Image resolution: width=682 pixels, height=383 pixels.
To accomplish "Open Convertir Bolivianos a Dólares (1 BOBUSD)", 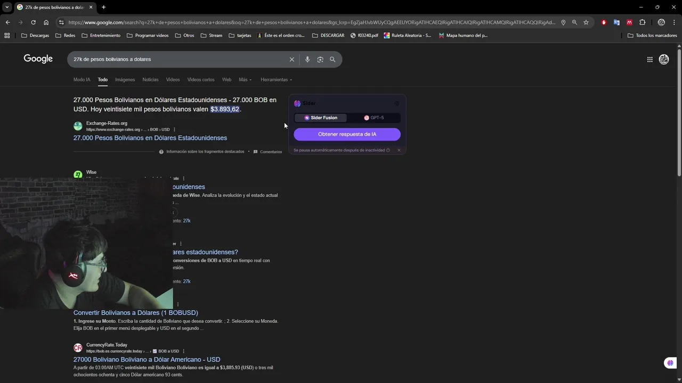I will pos(136,313).
